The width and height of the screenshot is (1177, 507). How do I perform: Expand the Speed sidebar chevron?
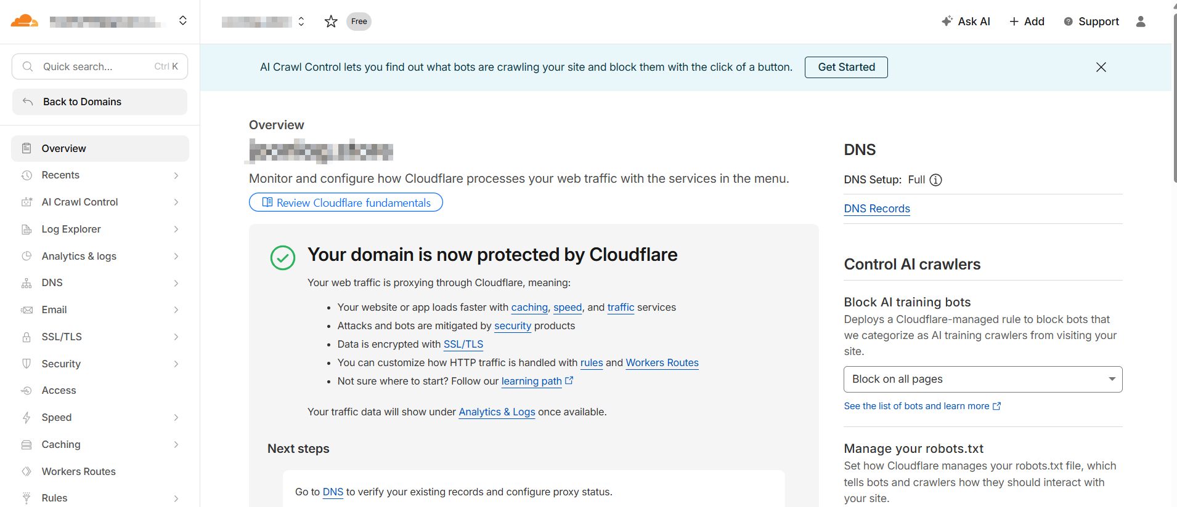[176, 417]
